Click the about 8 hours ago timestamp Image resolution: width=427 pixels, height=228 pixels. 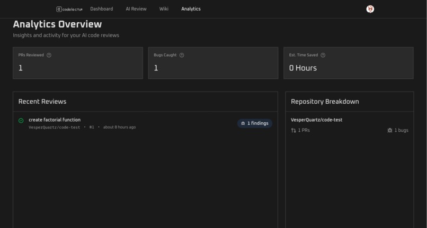click(119, 127)
